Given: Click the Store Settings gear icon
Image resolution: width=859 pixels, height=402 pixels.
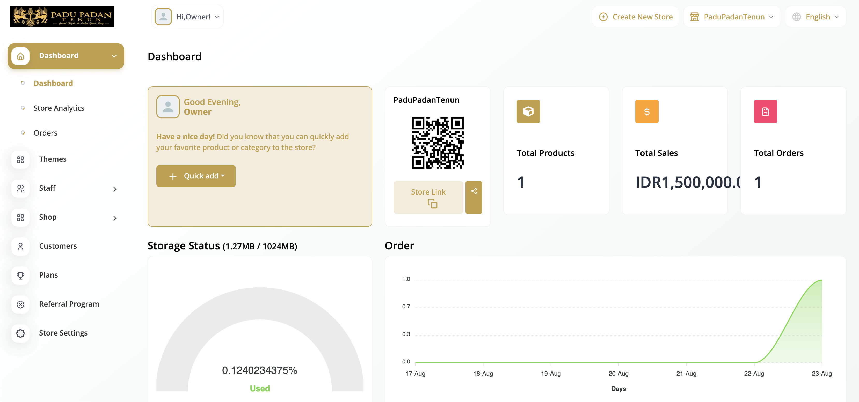Looking at the screenshot, I should coord(20,333).
